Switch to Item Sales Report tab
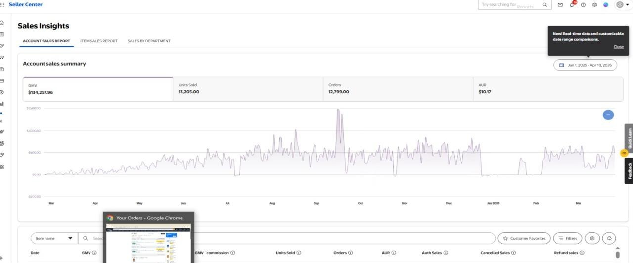The image size is (633, 263). [x=99, y=41]
